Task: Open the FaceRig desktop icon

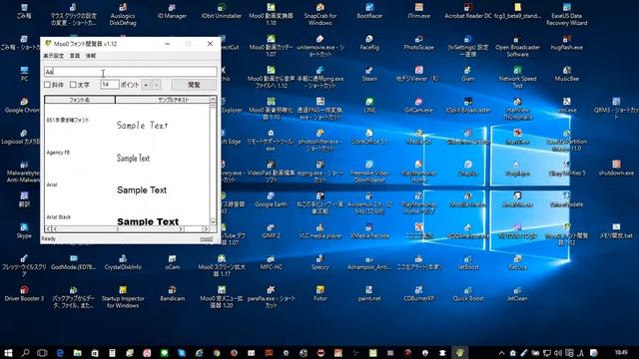Action: 369,43
